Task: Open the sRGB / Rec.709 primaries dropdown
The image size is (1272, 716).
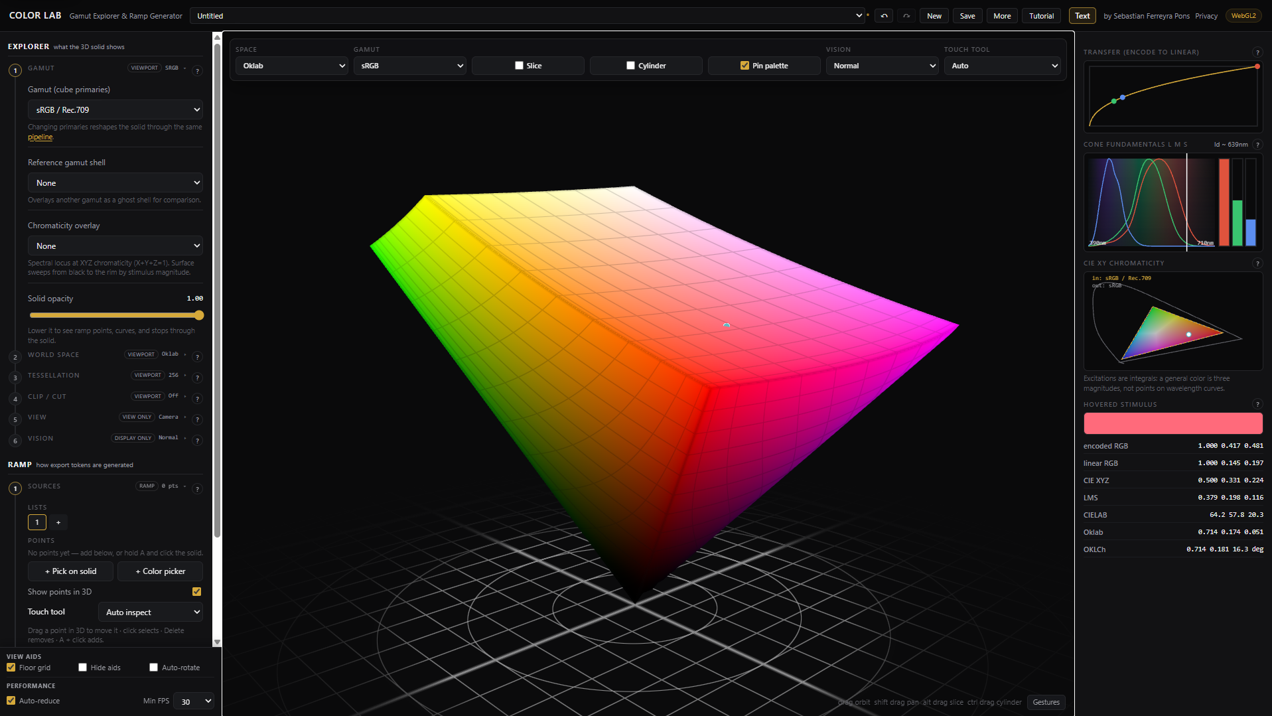Action: 115,109
